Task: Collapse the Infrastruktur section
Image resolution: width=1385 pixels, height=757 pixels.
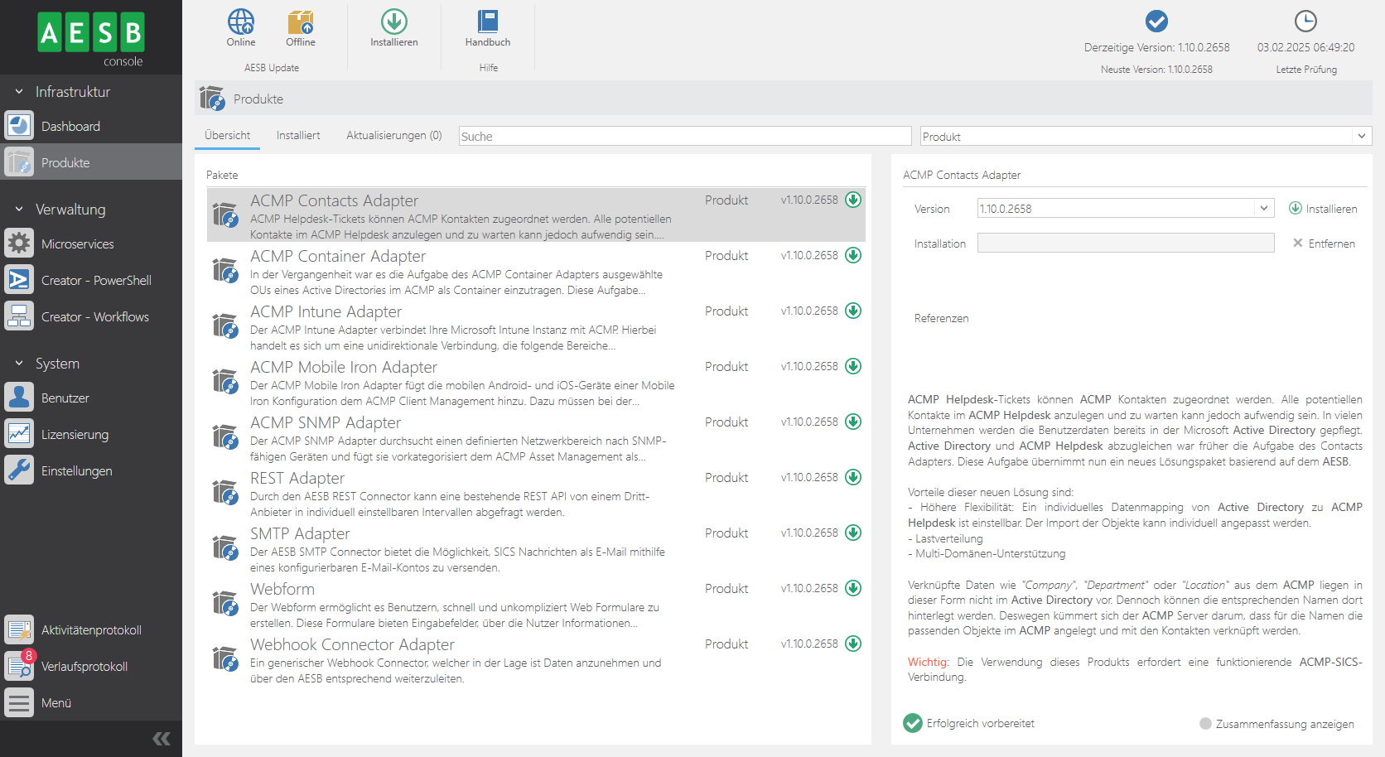Action: tap(20, 92)
